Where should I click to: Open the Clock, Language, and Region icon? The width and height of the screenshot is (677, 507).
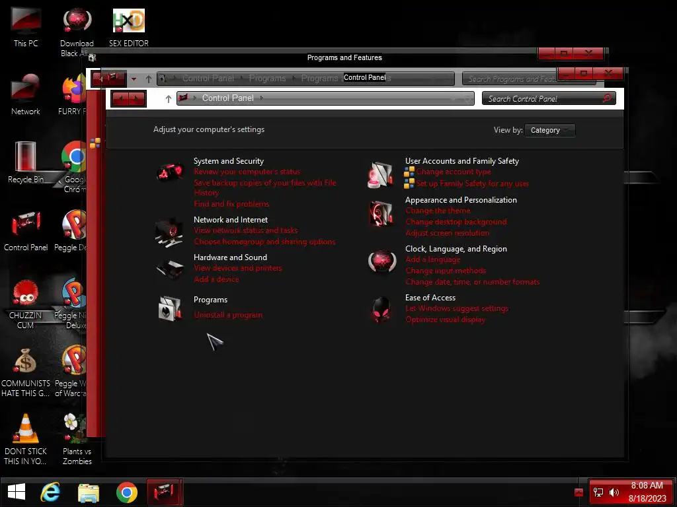(x=381, y=261)
